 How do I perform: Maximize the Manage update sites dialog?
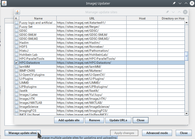pos(179,12)
